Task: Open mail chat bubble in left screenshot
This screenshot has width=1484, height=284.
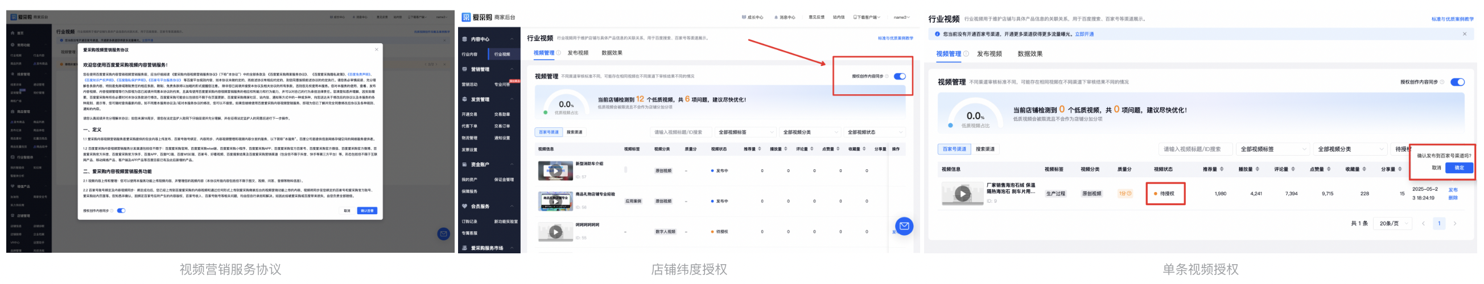Action: [443, 233]
